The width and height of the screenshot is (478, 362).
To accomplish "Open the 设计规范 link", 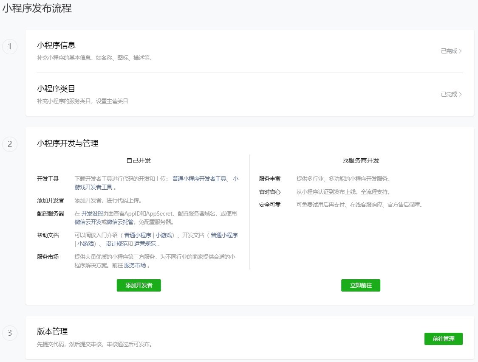I will point(116,244).
